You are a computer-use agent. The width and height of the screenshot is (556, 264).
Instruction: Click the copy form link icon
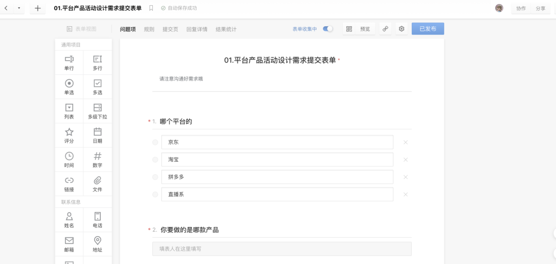pos(385,29)
